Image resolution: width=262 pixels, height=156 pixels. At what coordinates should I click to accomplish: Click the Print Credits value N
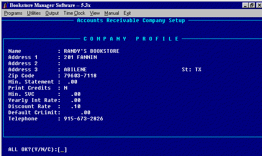[65, 88]
